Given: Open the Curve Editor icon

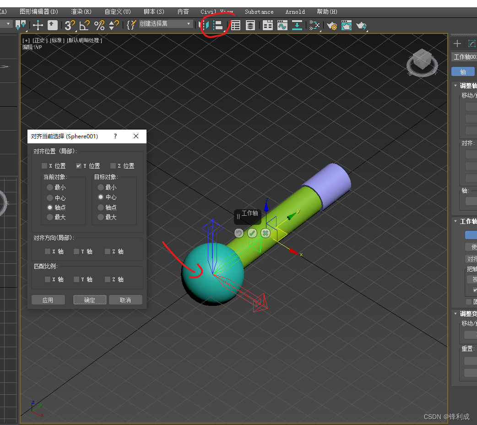Looking at the screenshot, I should [x=282, y=25].
